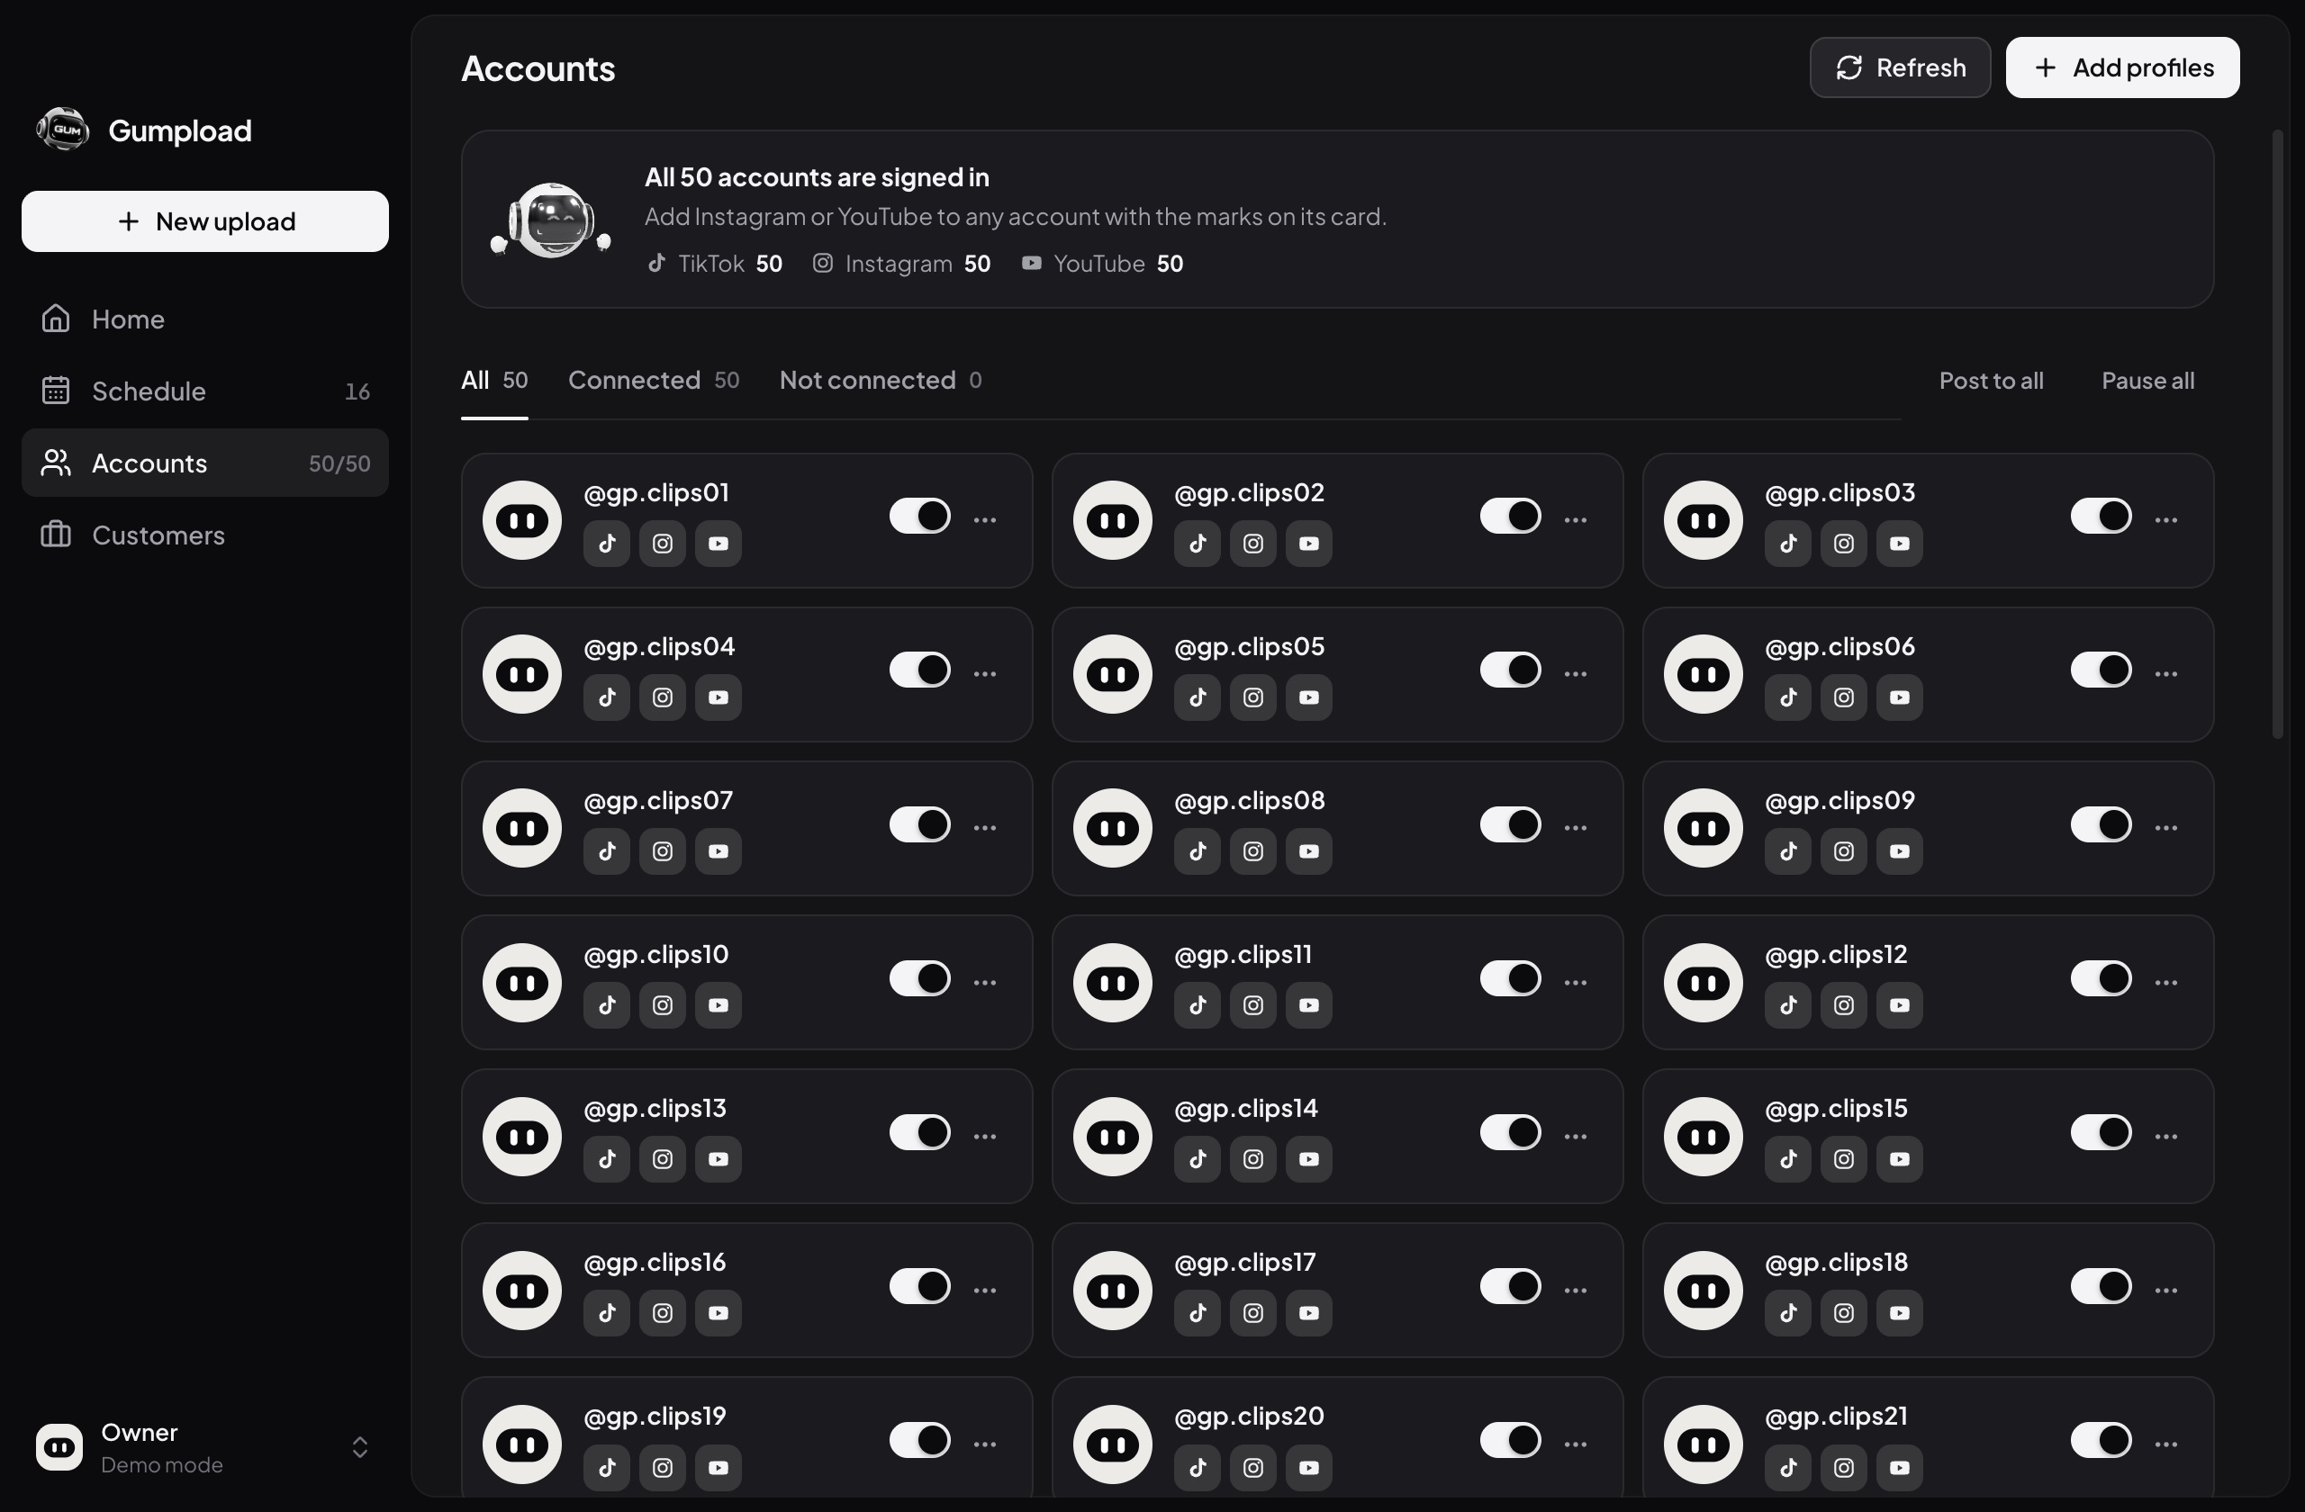Select Instagram icon on @gp.clips12 card
Viewport: 2305px width, 1512px height.
point(1844,1004)
